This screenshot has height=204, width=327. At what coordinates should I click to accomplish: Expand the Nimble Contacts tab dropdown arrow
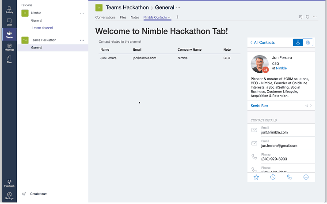[x=169, y=18]
